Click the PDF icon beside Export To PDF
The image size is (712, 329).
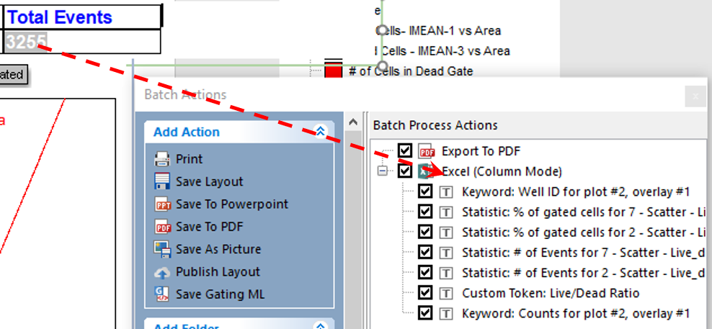[427, 151]
